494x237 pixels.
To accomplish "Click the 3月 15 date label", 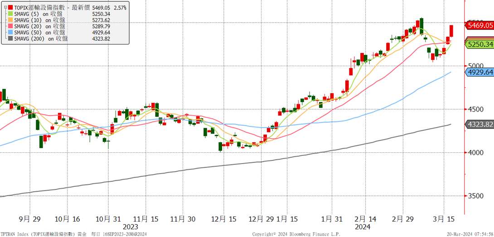I will pyautogui.click(x=445, y=219).
